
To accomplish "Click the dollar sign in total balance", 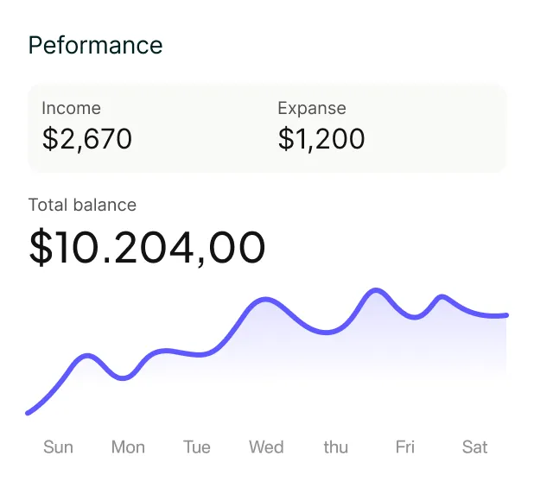I will coord(41,247).
